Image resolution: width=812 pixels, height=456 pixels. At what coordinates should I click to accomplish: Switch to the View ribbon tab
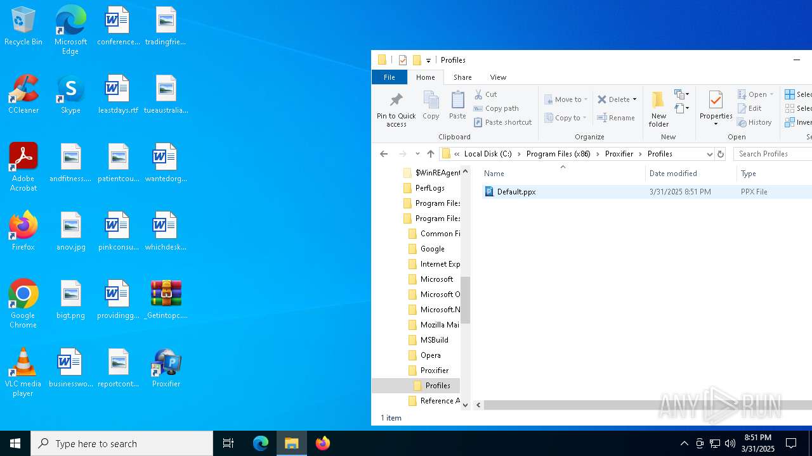(x=498, y=77)
